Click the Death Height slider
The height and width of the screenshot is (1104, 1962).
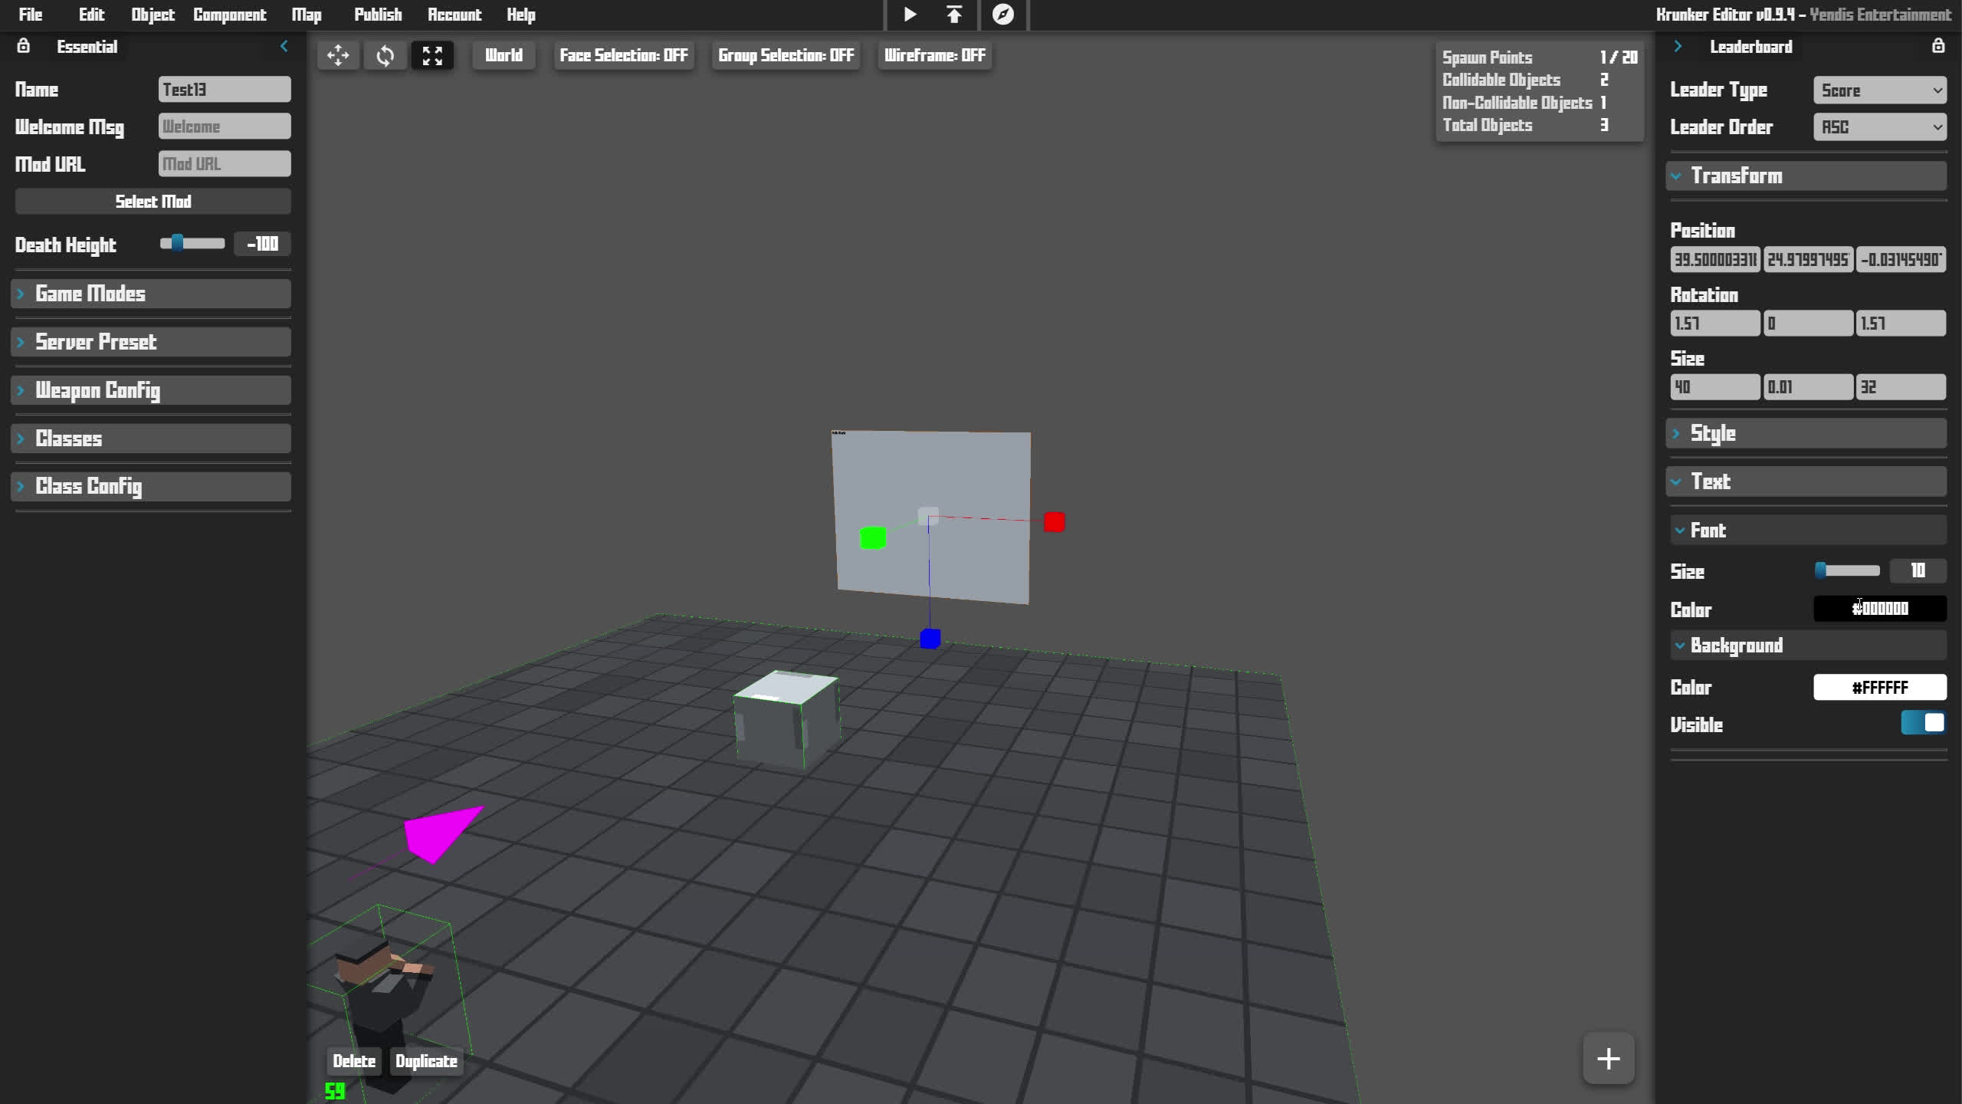tap(192, 244)
